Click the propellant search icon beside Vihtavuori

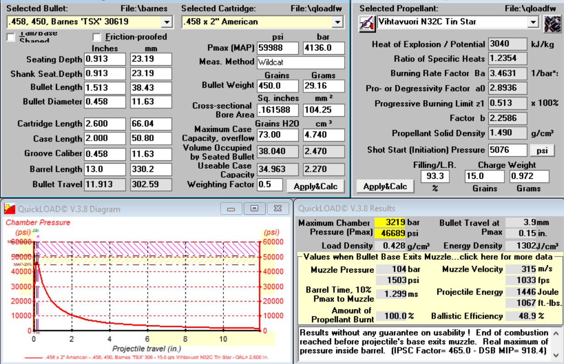click(x=368, y=23)
